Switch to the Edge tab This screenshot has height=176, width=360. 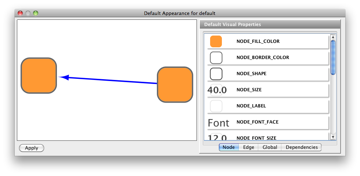[249, 147]
